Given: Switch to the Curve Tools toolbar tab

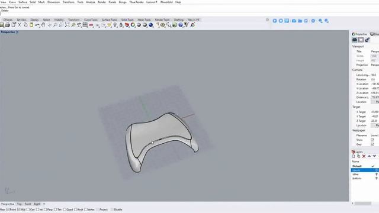Looking at the screenshot, I should (91, 20).
